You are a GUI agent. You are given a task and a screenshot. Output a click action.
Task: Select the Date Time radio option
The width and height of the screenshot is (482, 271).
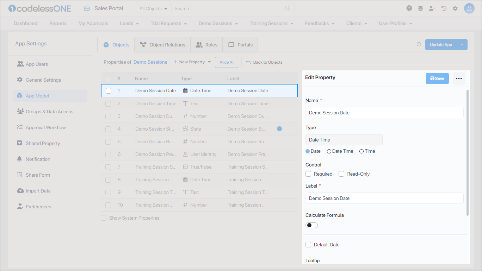click(x=329, y=151)
